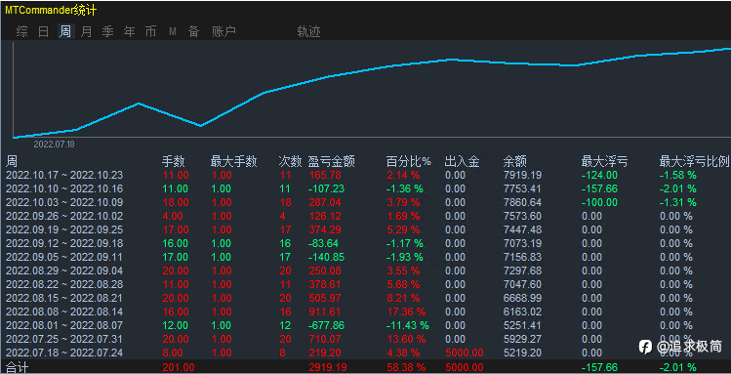Select the 2022.10.17 ~ 2022.10.23 week row
731x374 pixels.
(365, 176)
